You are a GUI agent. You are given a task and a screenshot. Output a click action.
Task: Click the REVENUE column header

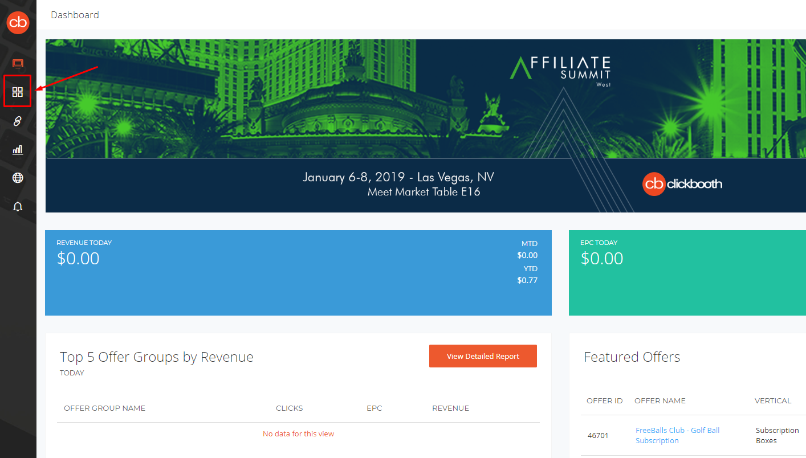pyautogui.click(x=451, y=408)
